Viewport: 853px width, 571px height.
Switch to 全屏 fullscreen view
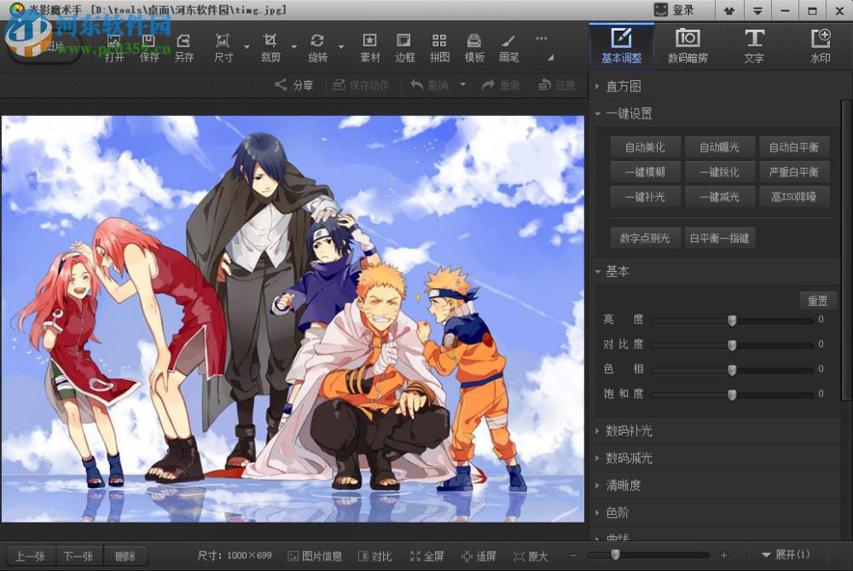[x=426, y=556]
